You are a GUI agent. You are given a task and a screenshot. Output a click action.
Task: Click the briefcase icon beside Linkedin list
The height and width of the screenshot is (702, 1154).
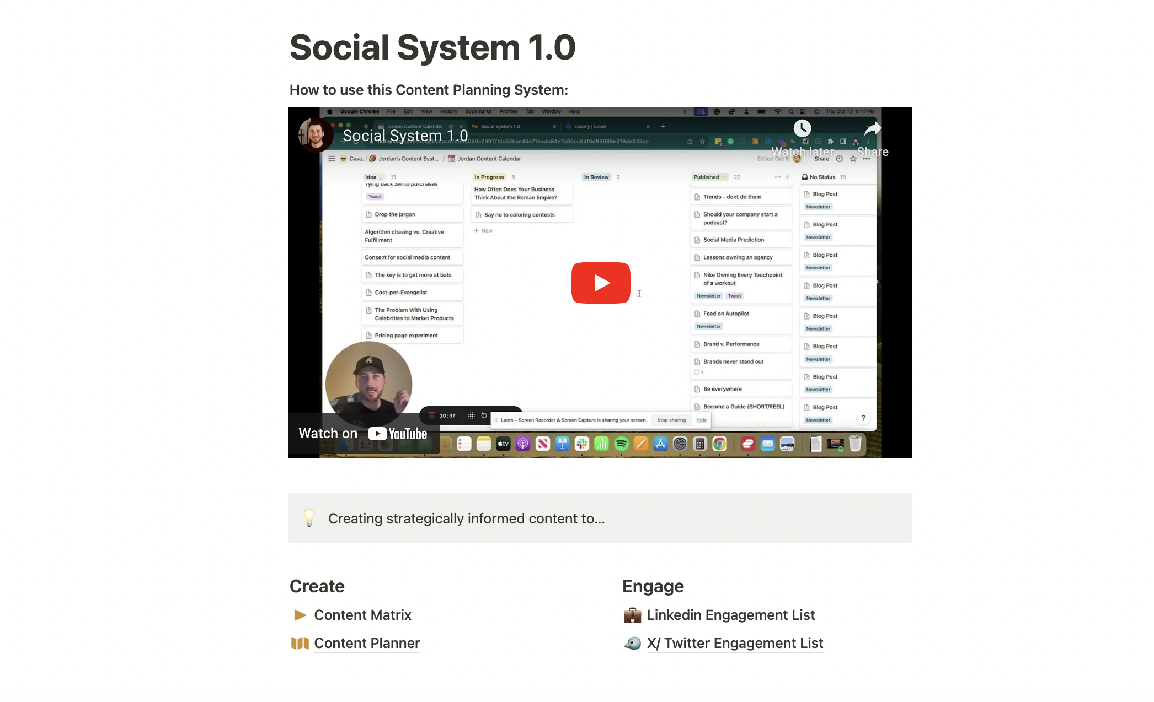pyautogui.click(x=632, y=615)
